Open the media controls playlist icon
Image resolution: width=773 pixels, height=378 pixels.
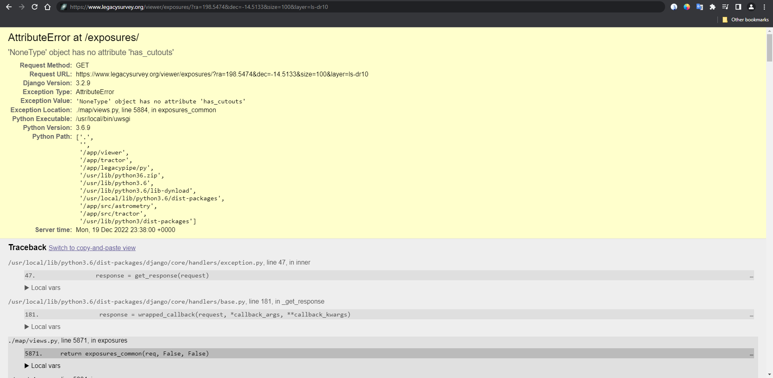click(x=725, y=7)
